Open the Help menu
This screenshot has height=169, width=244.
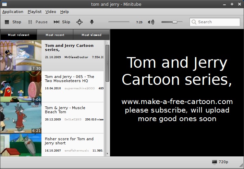tap(64, 12)
